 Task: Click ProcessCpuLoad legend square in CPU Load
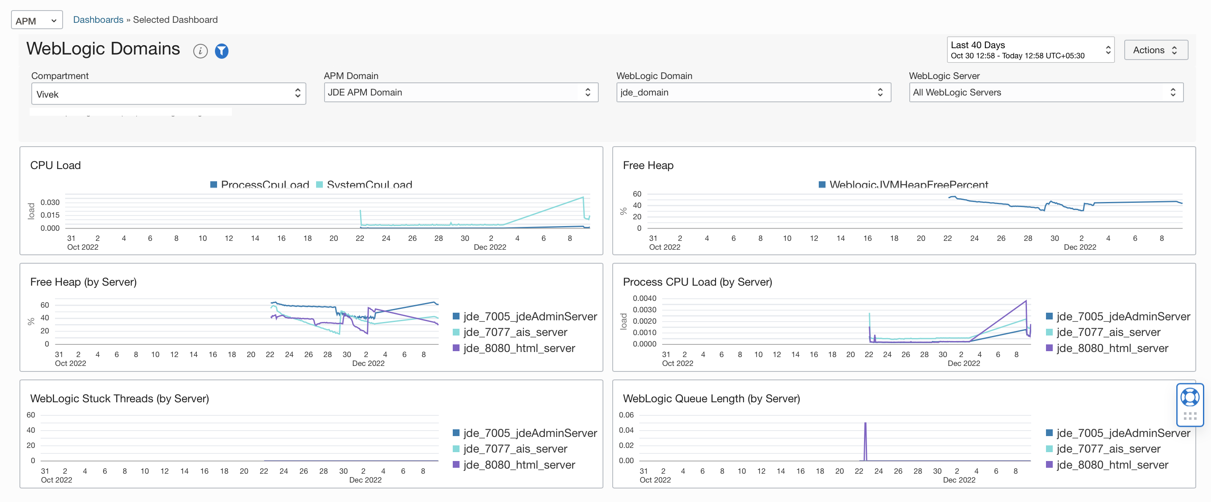pos(213,185)
